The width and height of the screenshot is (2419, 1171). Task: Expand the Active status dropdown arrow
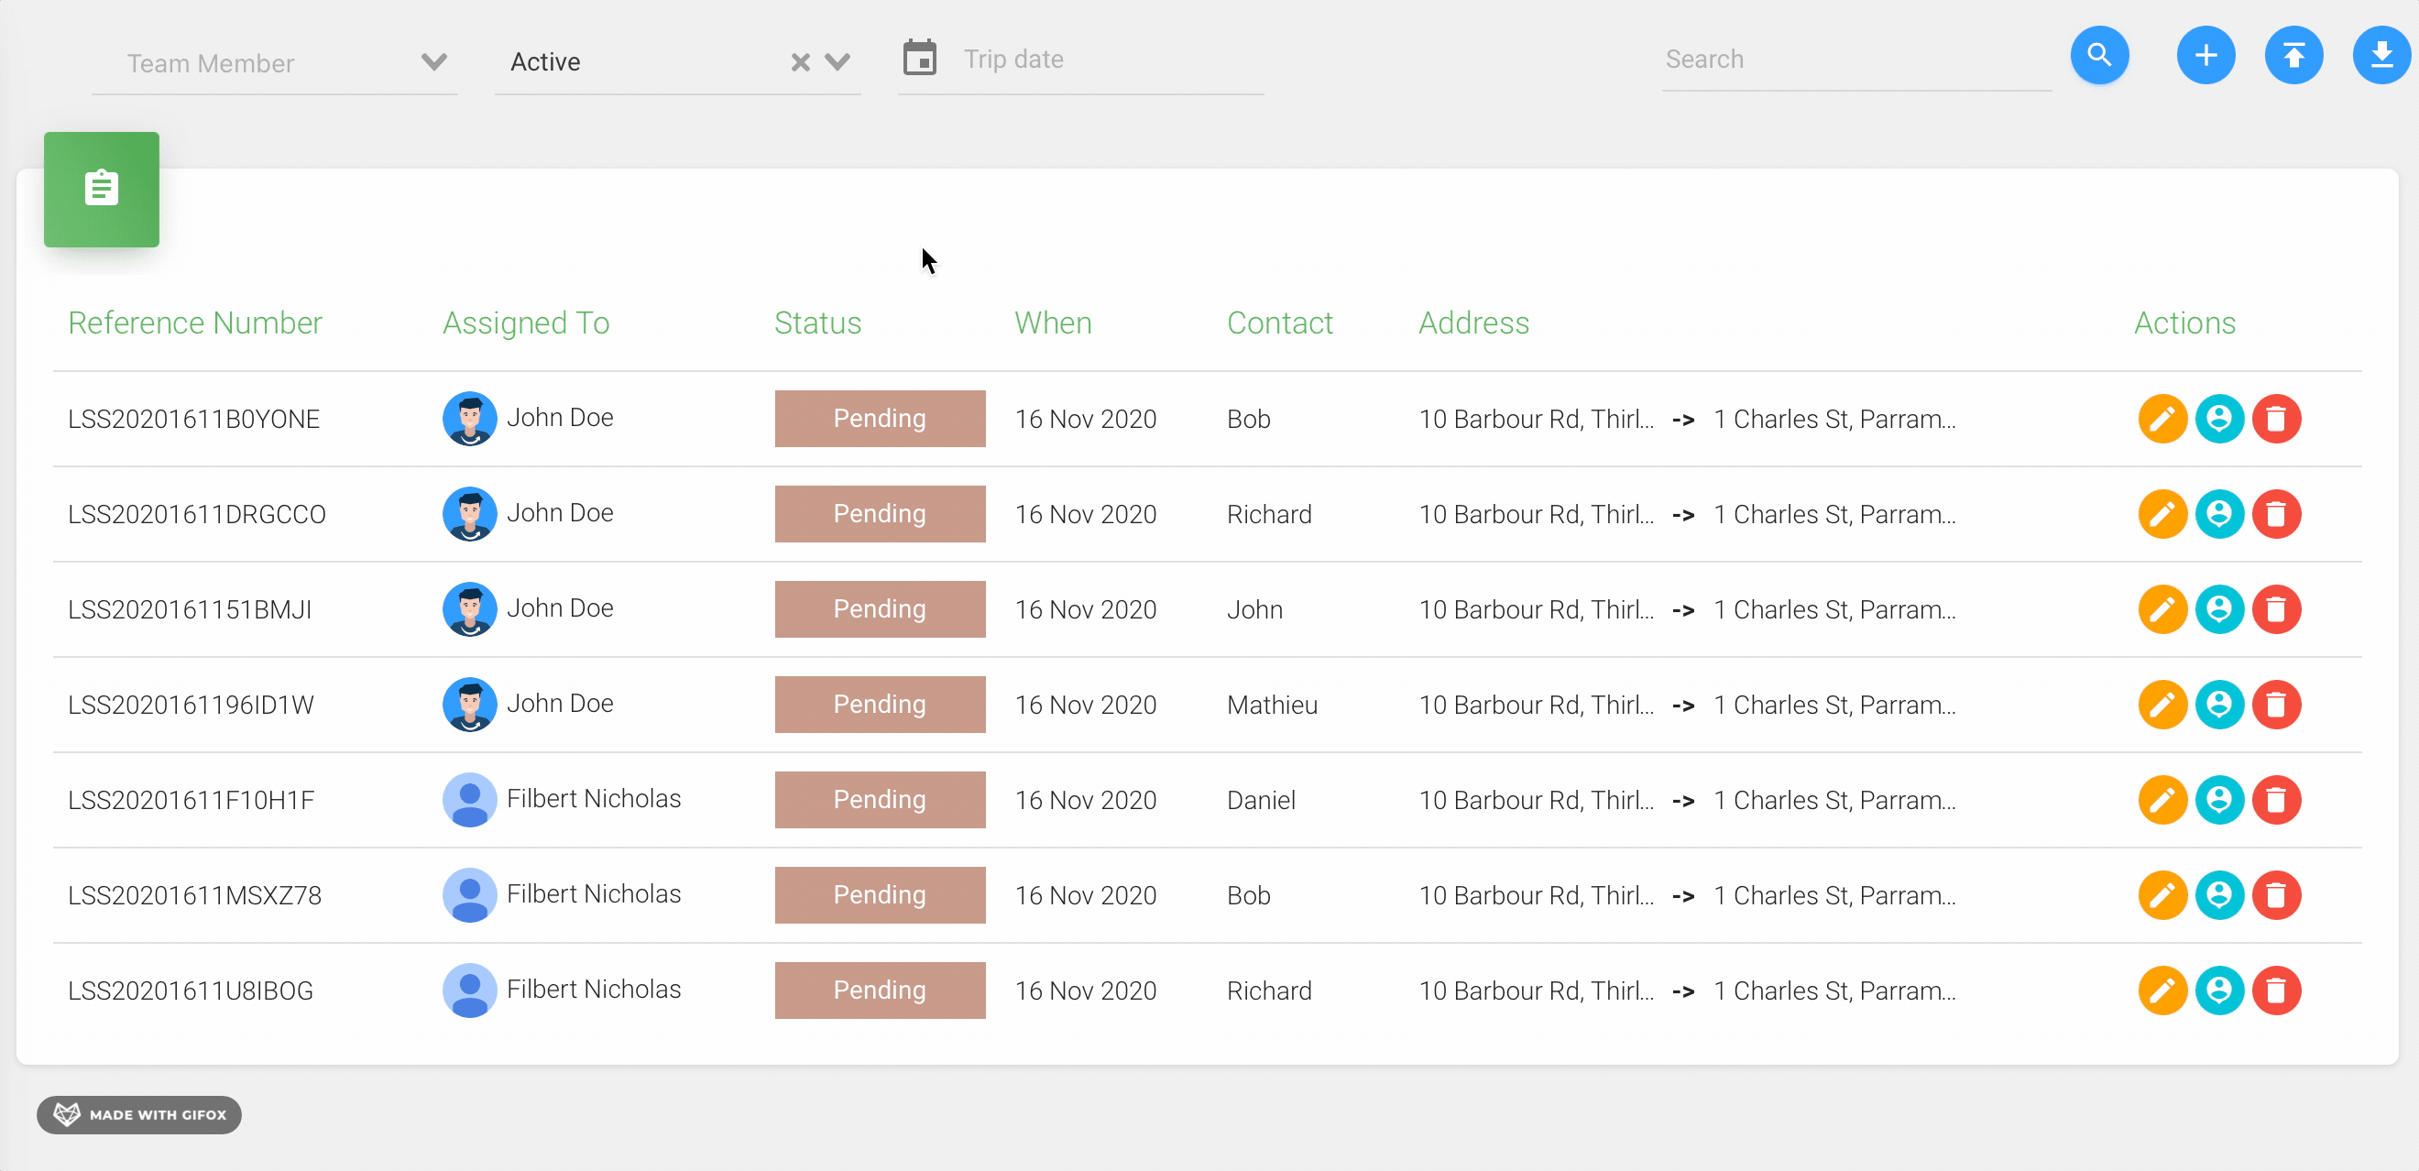[x=837, y=62]
